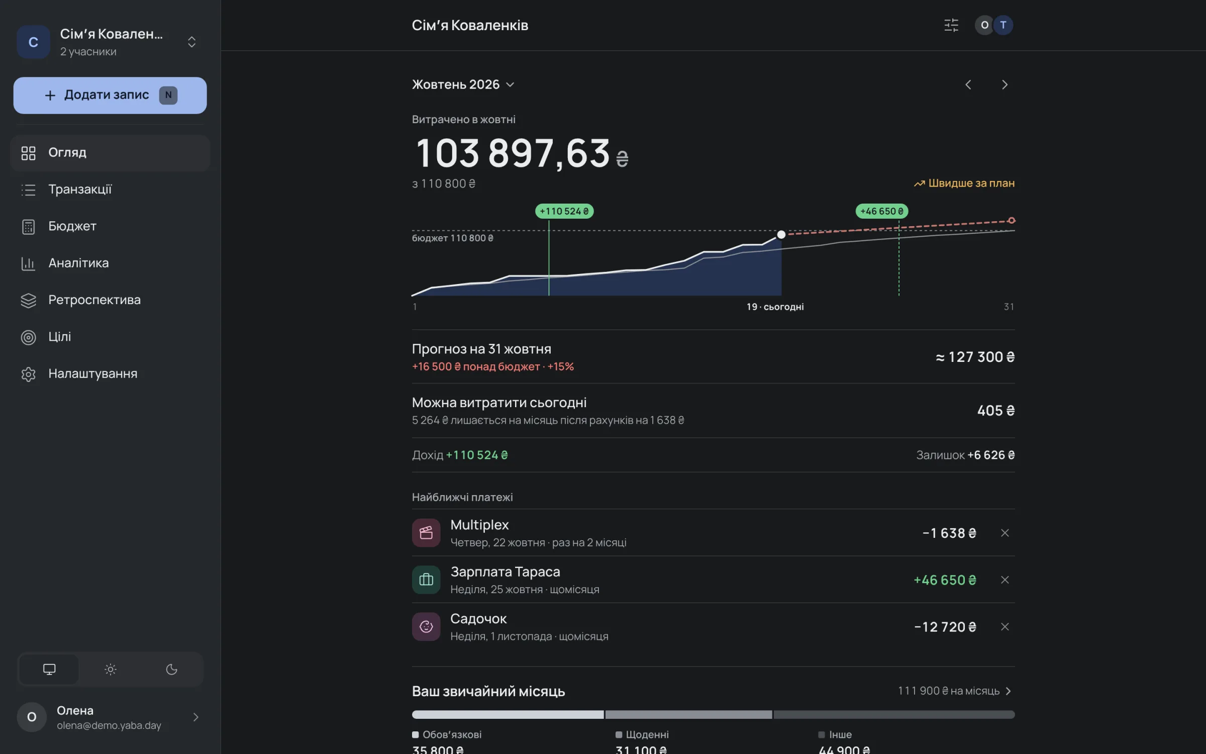Click the C workspace avatar in sidebar
Image resolution: width=1206 pixels, height=754 pixels.
tap(33, 42)
